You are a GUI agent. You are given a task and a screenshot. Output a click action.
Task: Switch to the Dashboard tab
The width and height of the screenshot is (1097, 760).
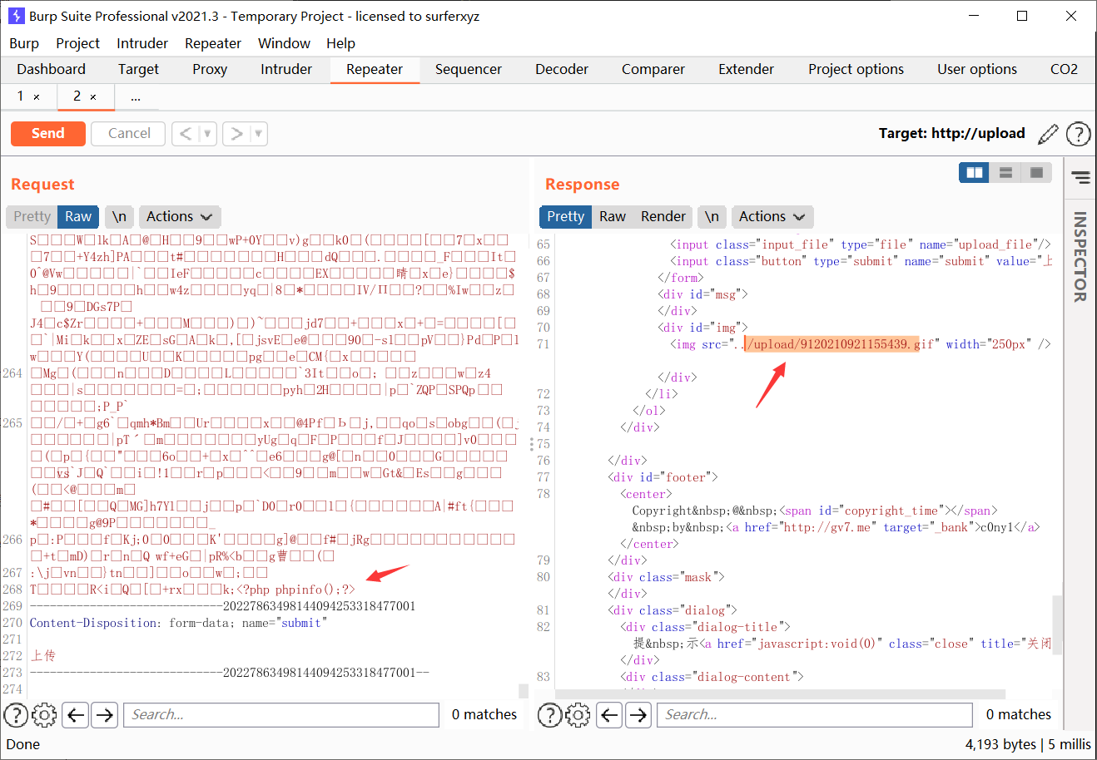click(x=51, y=69)
